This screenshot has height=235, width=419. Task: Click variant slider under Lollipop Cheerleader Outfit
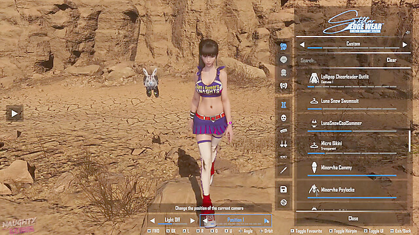tap(352, 87)
